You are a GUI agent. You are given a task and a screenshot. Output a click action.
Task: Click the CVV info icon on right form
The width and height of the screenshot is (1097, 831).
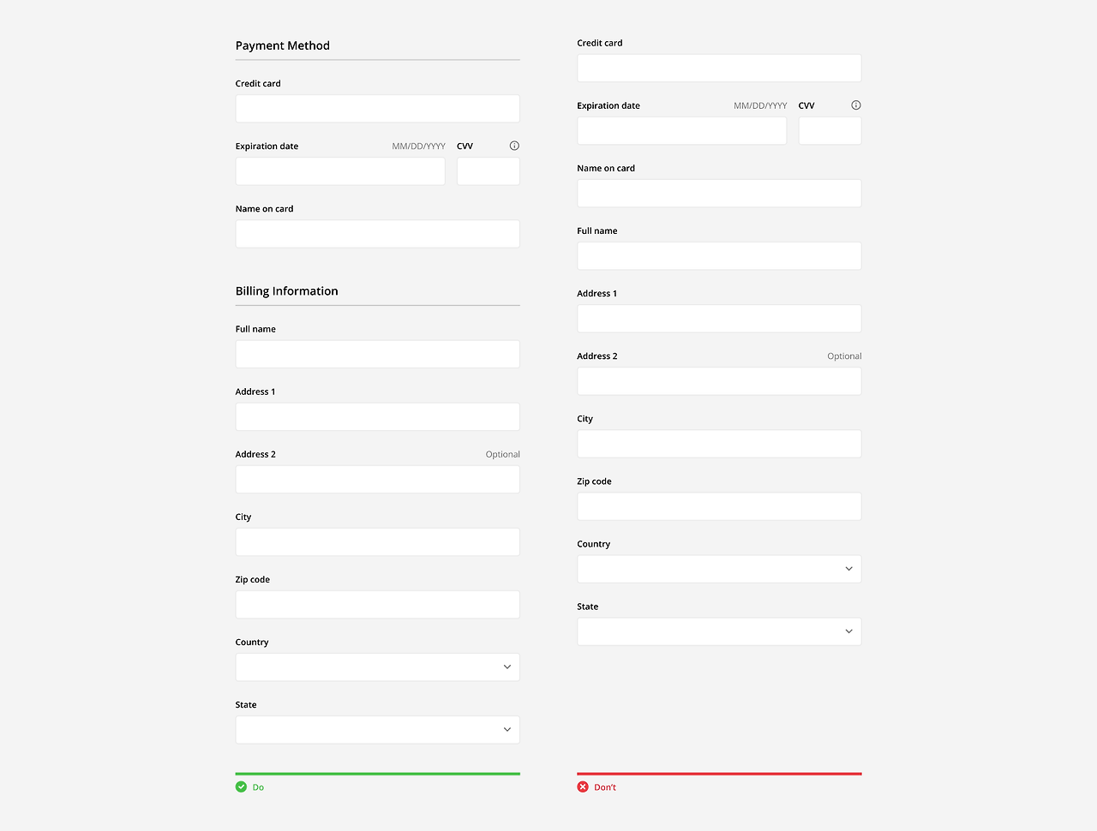click(855, 105)
